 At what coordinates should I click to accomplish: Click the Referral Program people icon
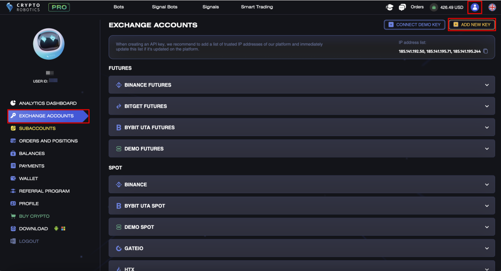(x=13, y=191)
